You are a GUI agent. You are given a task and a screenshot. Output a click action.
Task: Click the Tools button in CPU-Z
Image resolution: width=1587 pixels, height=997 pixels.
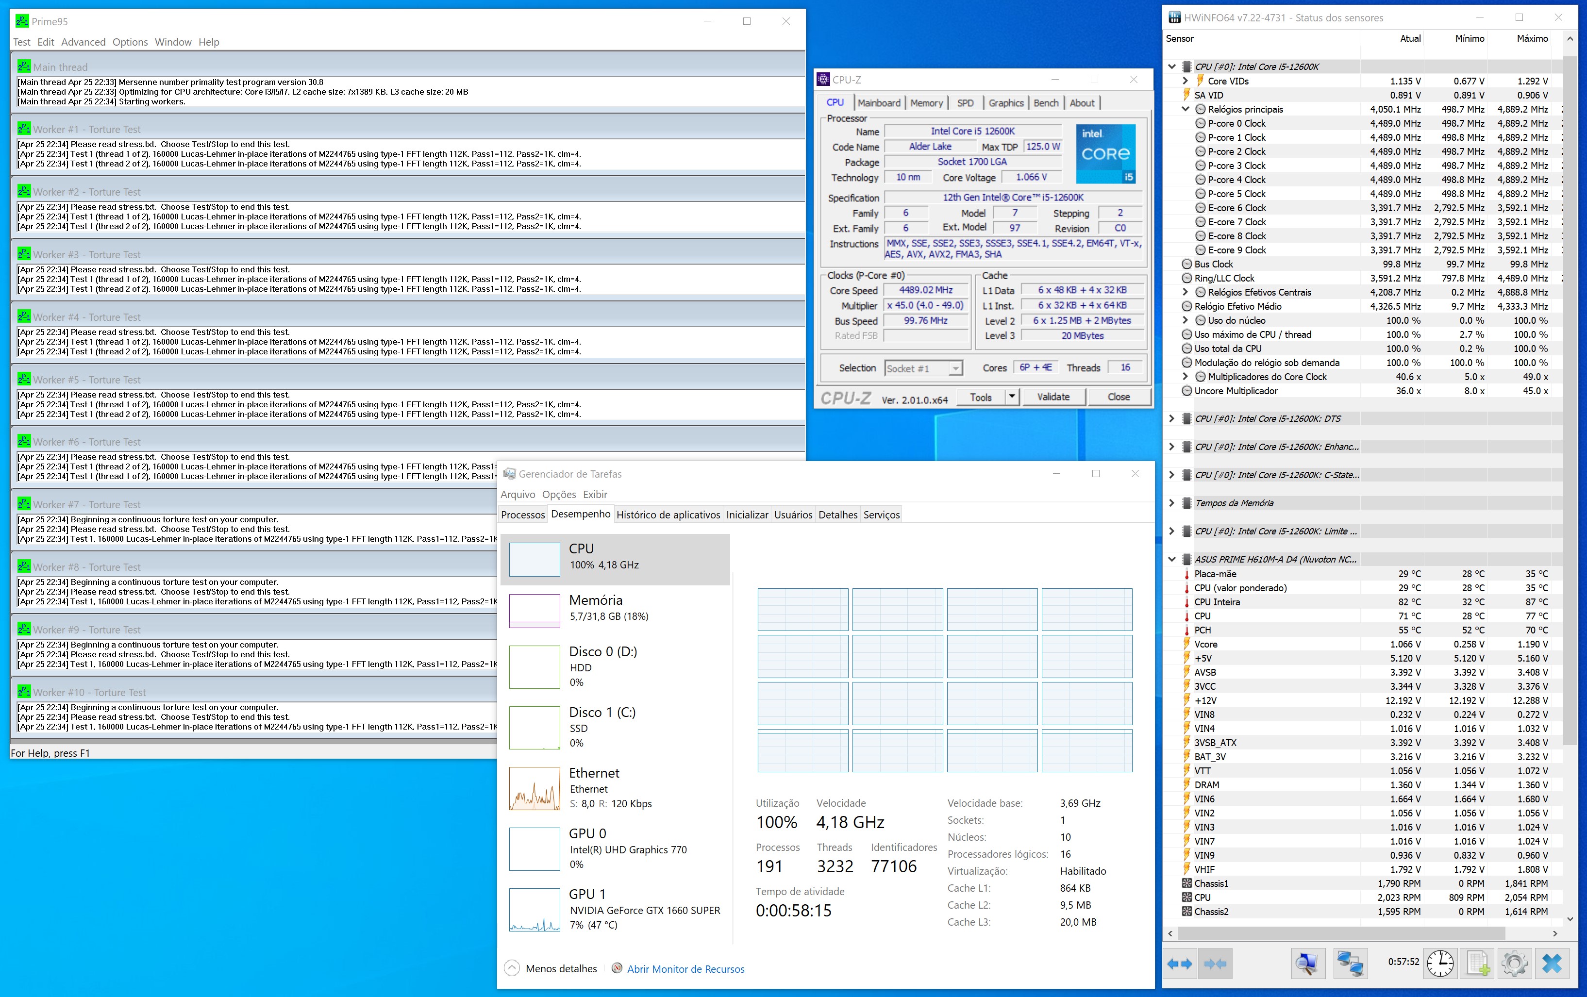[x=981, y=397]
